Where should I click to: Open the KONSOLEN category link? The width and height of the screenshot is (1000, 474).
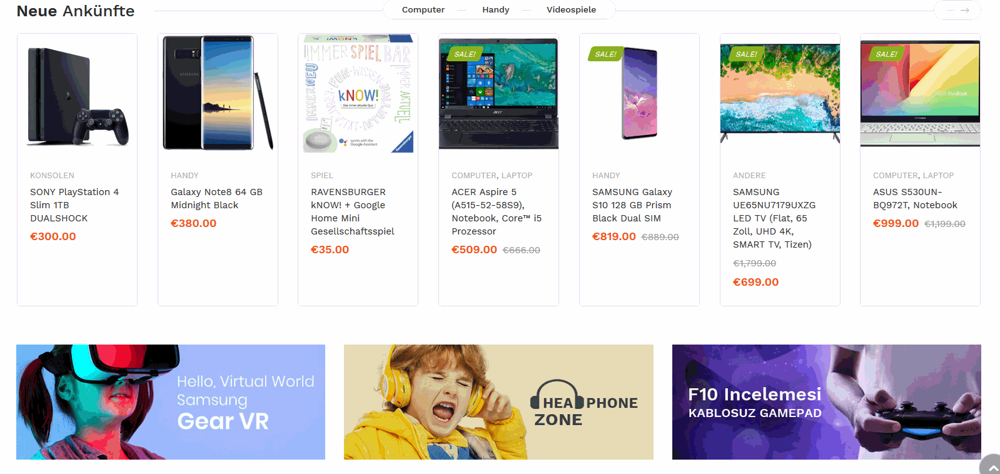pyautogui.click(x=52, y=176)
